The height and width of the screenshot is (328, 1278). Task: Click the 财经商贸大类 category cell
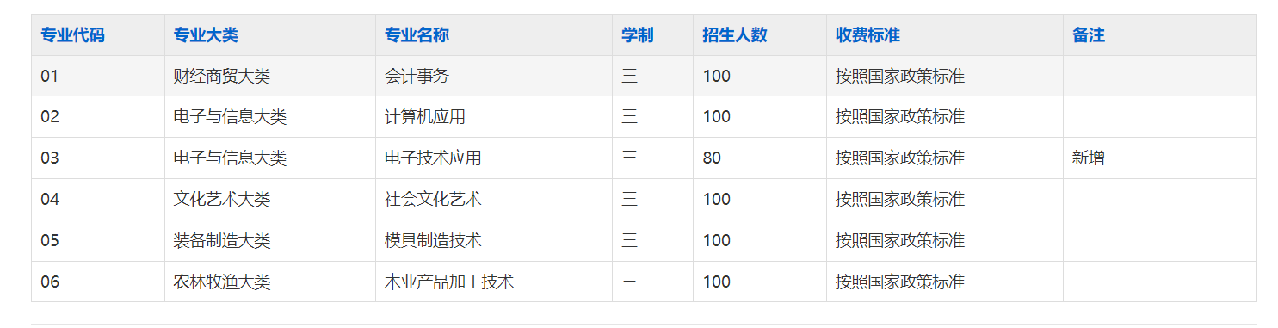[x=270, y=76]
